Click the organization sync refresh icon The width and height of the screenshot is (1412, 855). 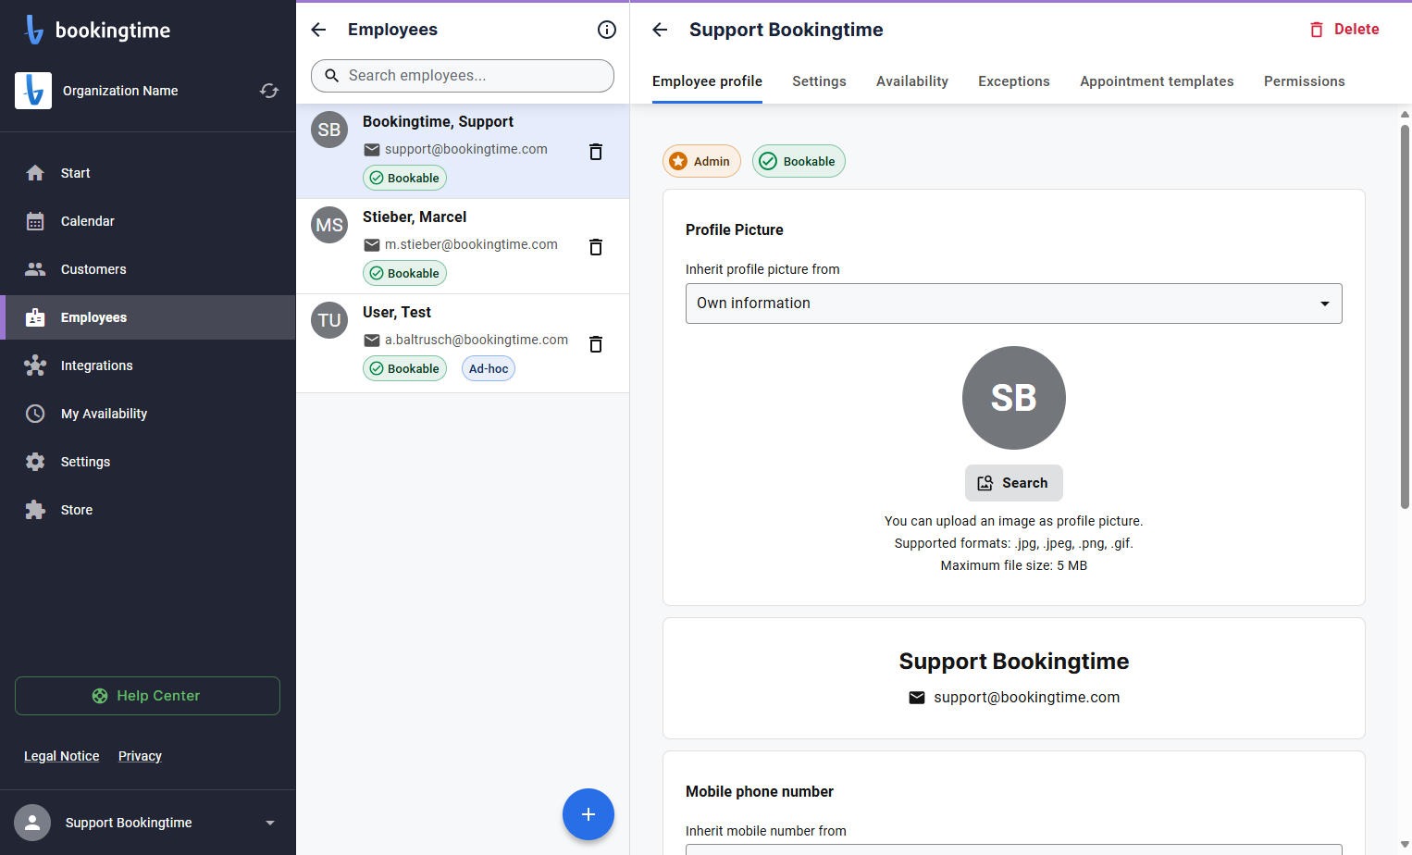269,91
